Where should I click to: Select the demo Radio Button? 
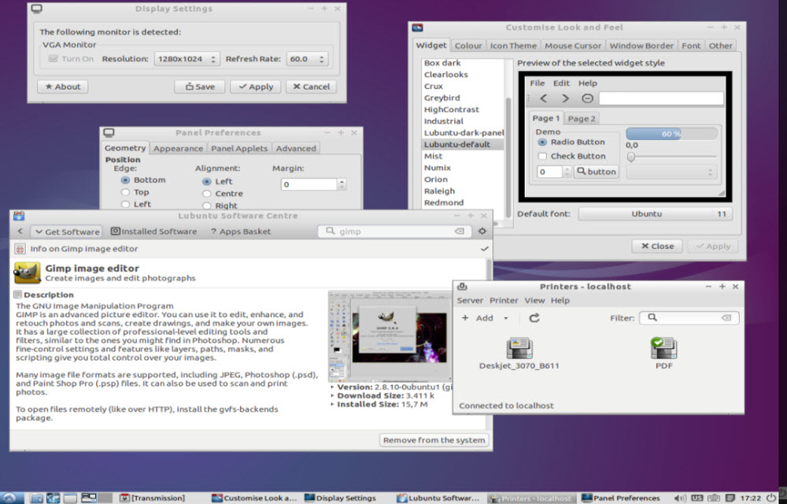542,142
